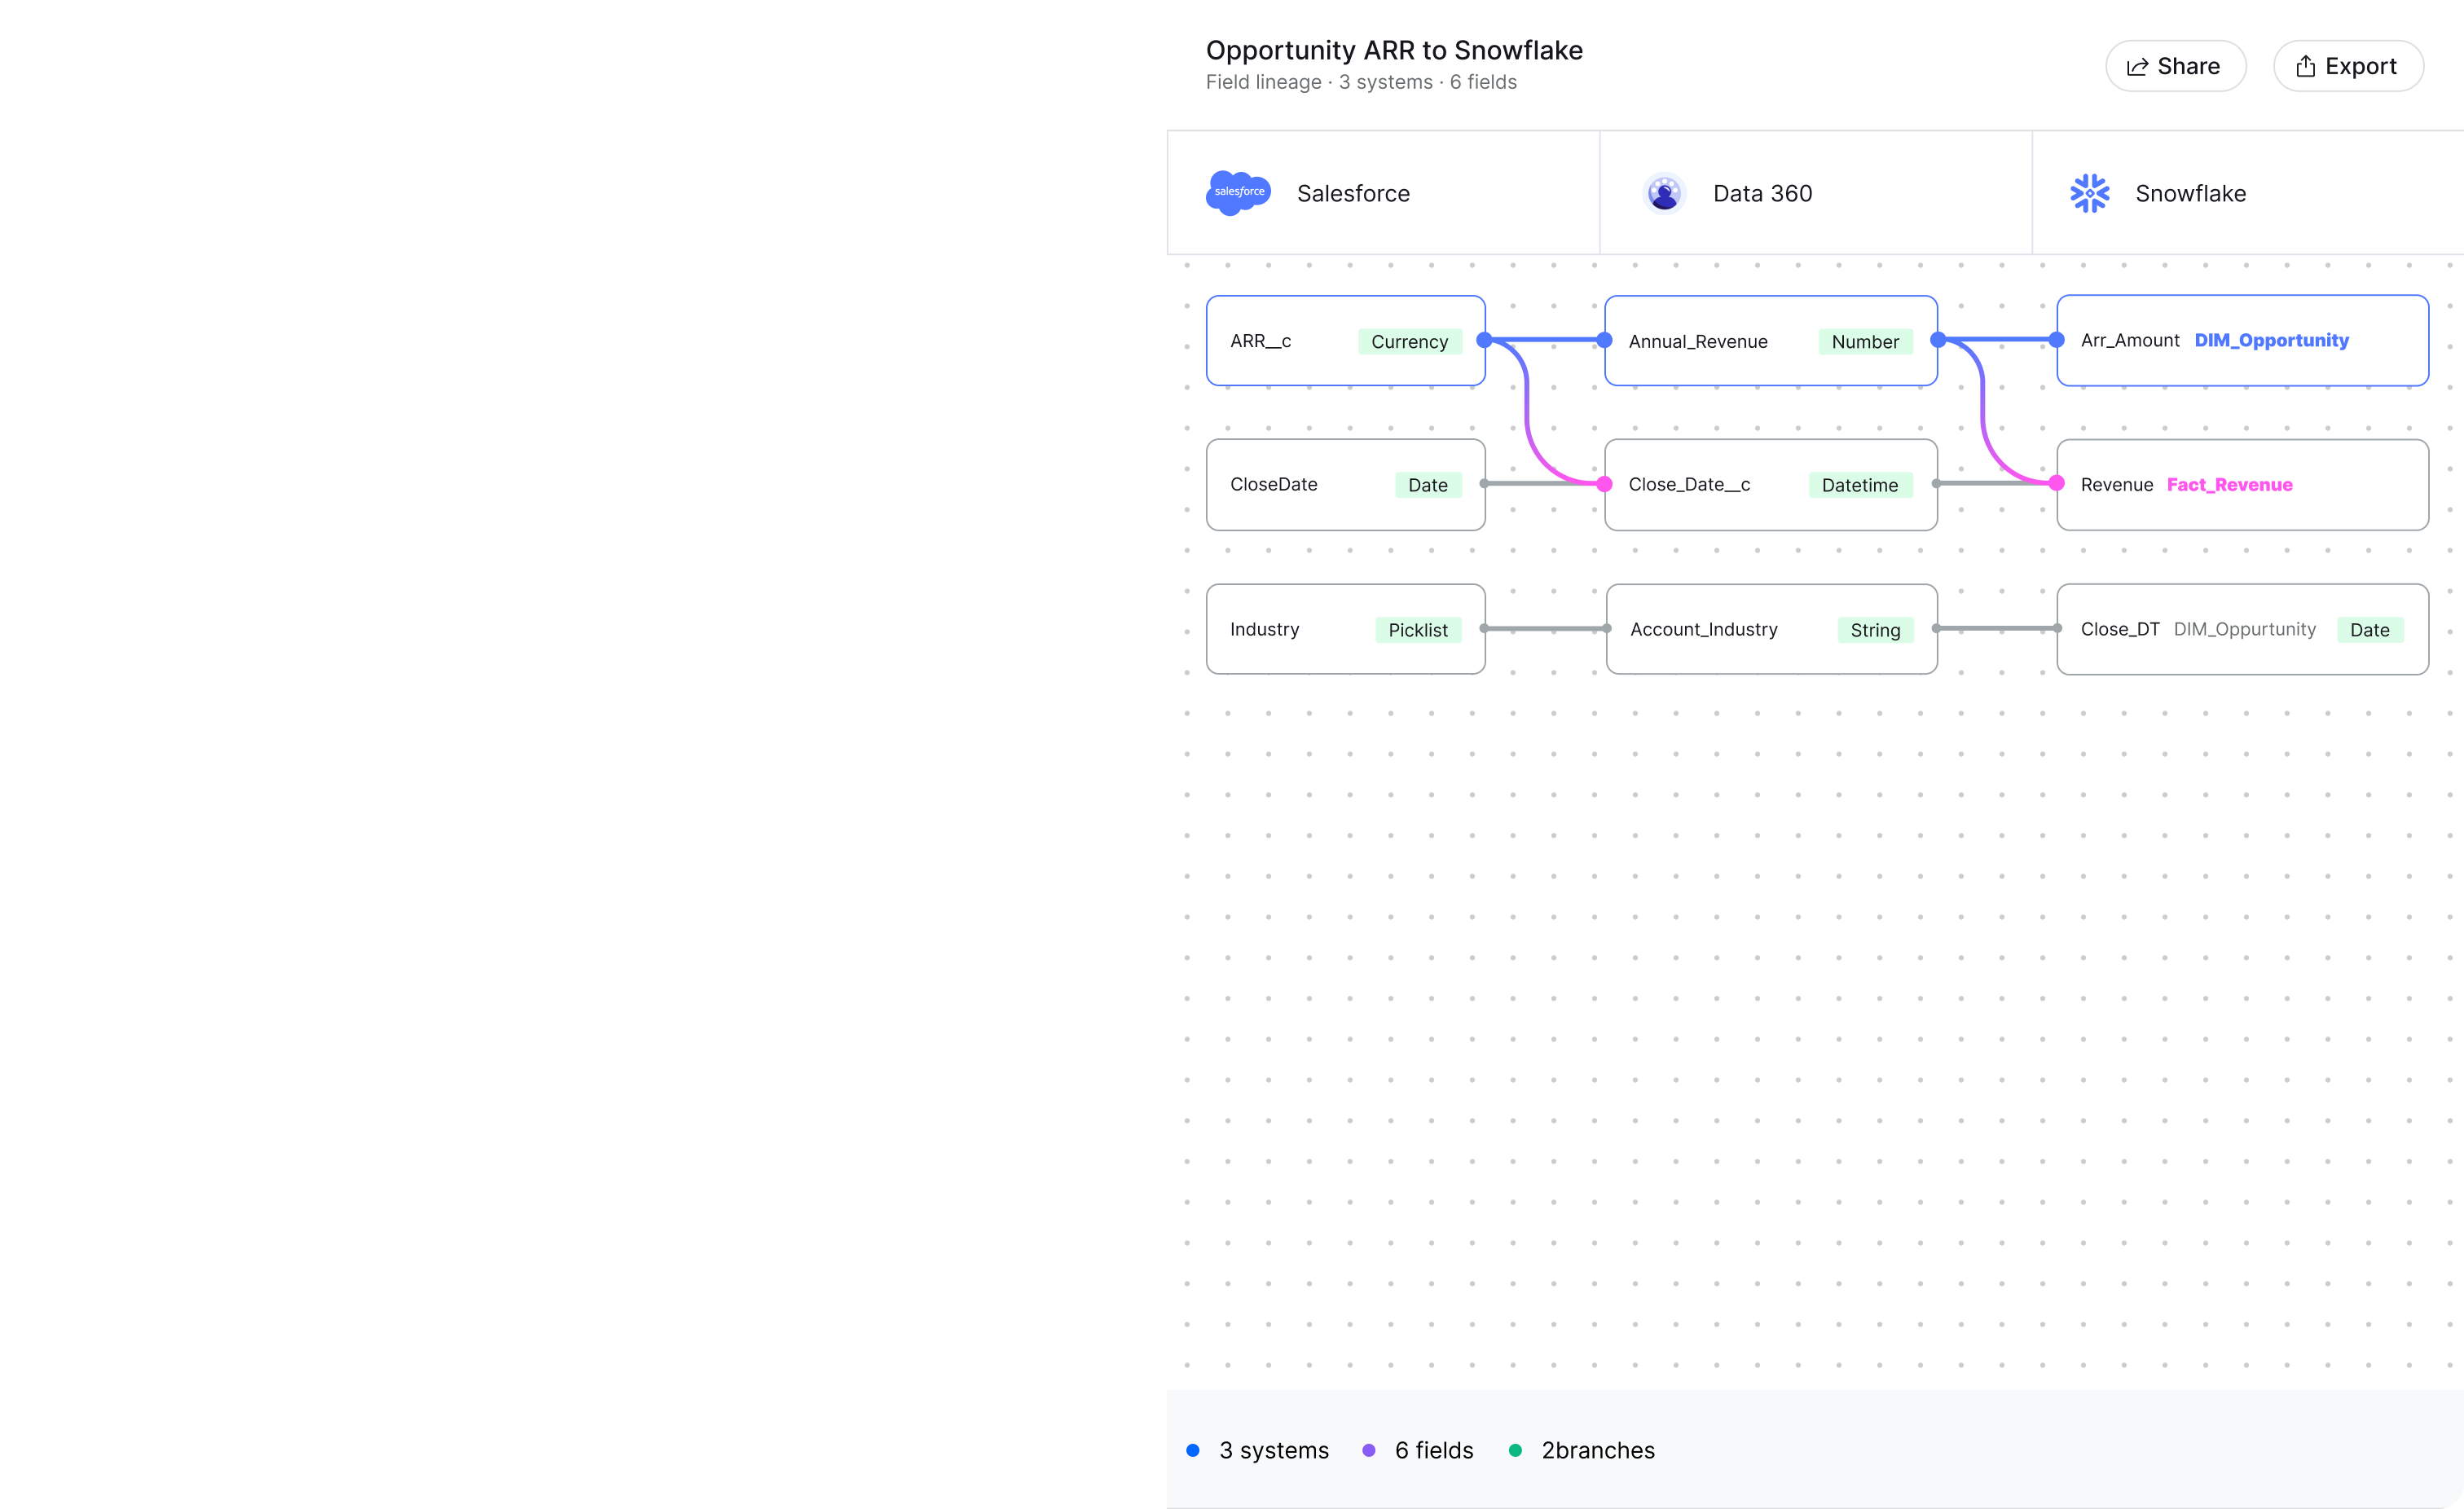Click the export upload icon
The image size is (2464, 1509).
[x=2305, y=67]
